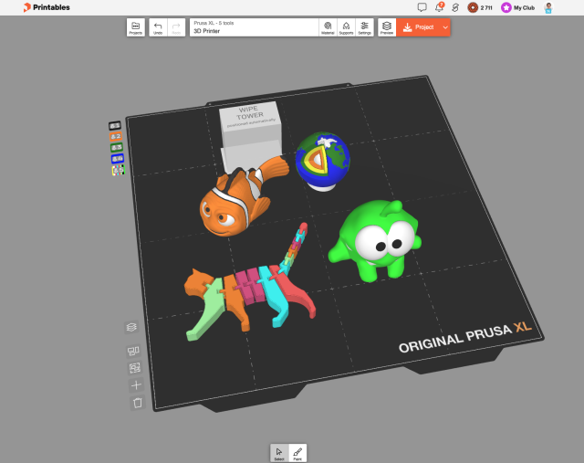Select black tool 1 swatch
This screenshot has width=584, height=463.
point(115,126)
